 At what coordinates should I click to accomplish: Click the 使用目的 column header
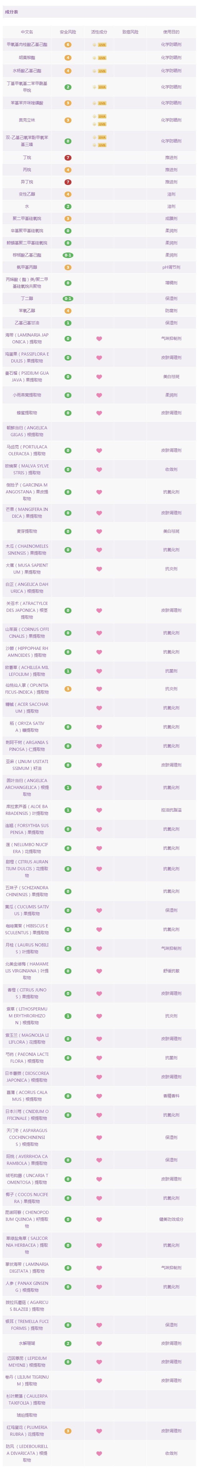point(171,32)
